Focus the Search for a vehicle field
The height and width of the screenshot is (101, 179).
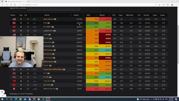pyautogui.click(x=53, y=8)
